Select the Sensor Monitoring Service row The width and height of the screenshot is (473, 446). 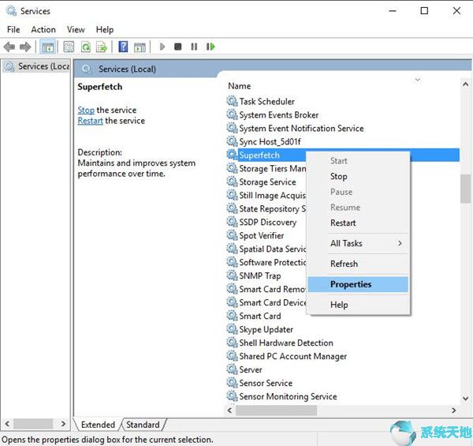[x=288, y=396]
